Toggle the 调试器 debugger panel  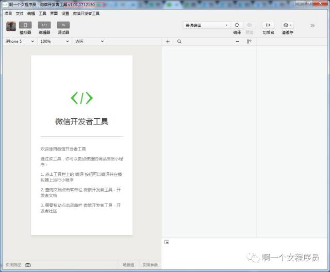click(63, 25)
